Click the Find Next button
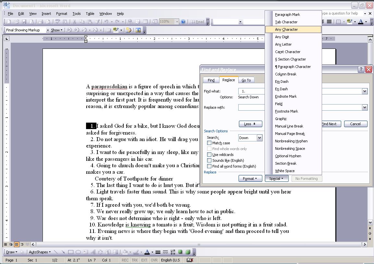Viewport: 374px width, 264px height. point(330,124)
